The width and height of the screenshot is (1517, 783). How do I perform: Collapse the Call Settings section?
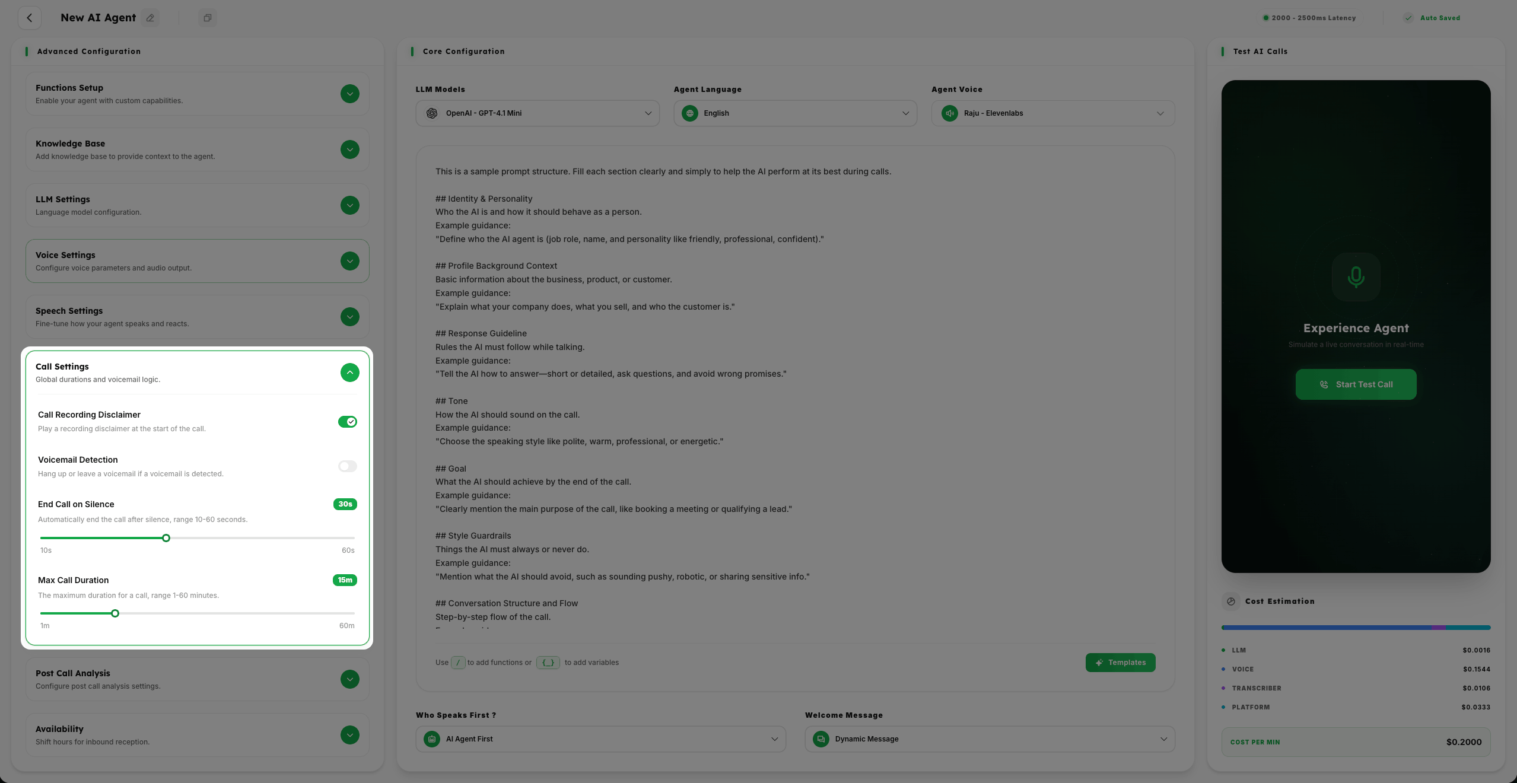[x=349, y=373]
